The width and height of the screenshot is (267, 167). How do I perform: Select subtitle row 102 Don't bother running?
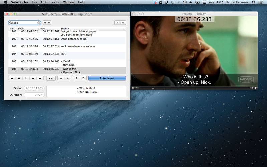click(67, 40)
